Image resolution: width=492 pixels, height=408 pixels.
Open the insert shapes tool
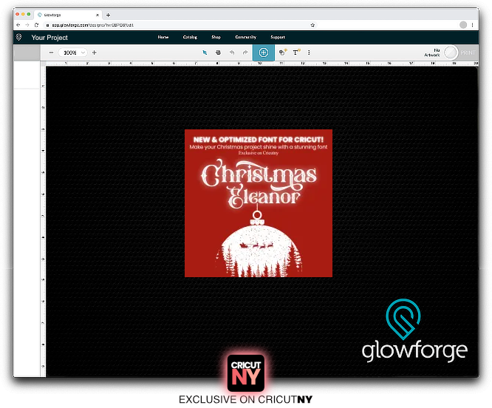(283, 52)
